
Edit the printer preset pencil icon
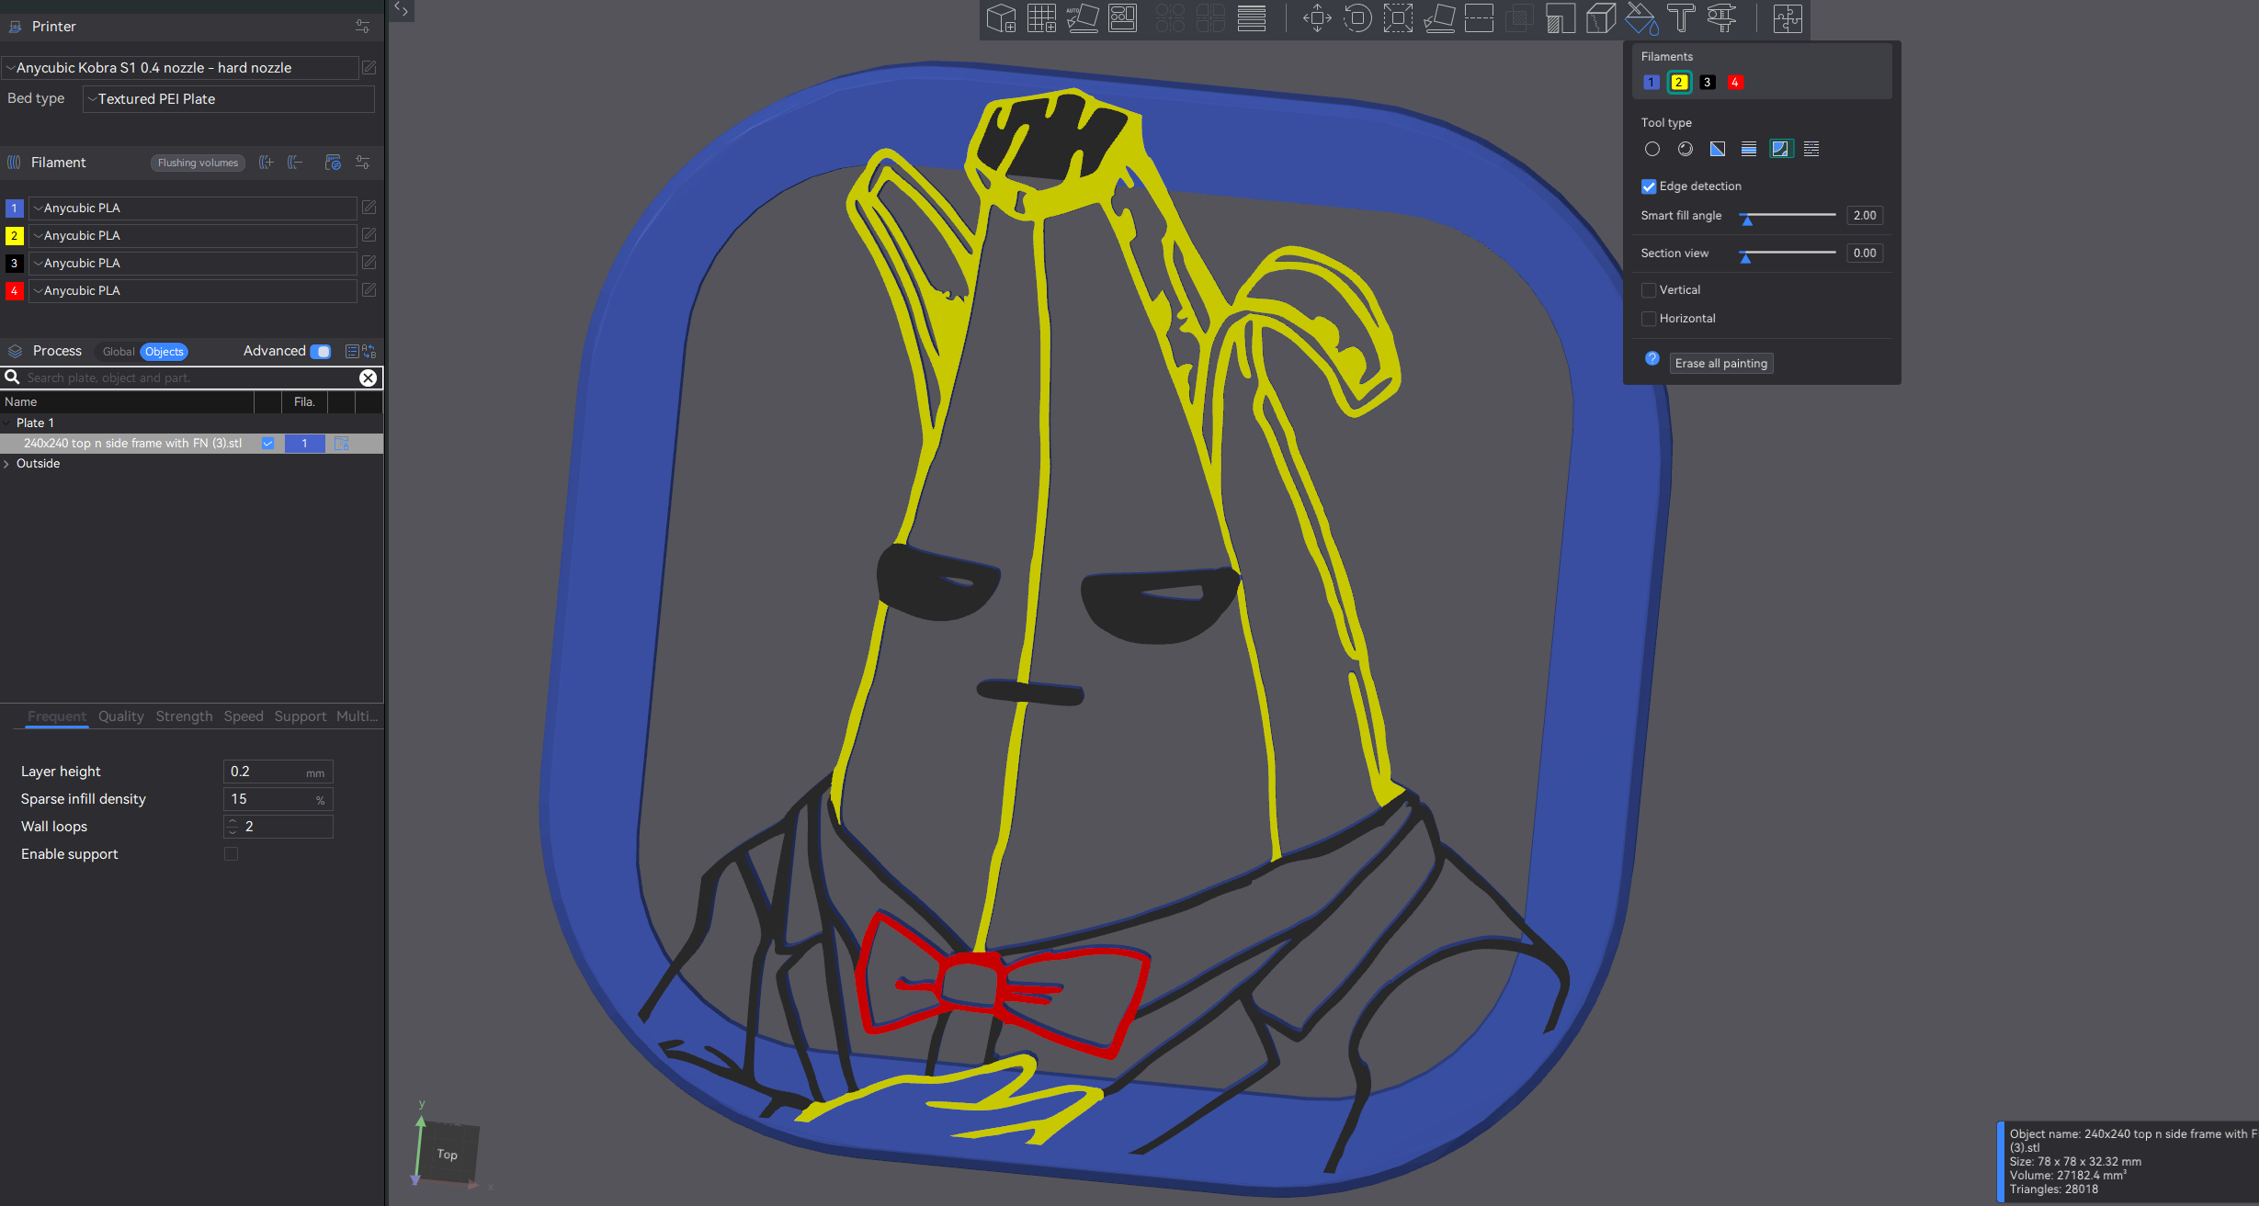point(369,68)
